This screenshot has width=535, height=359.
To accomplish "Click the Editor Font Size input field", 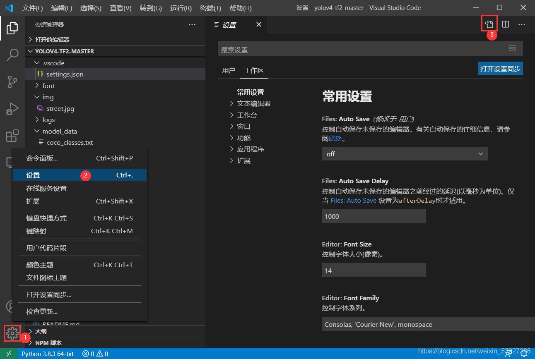I will coord(374,270).
